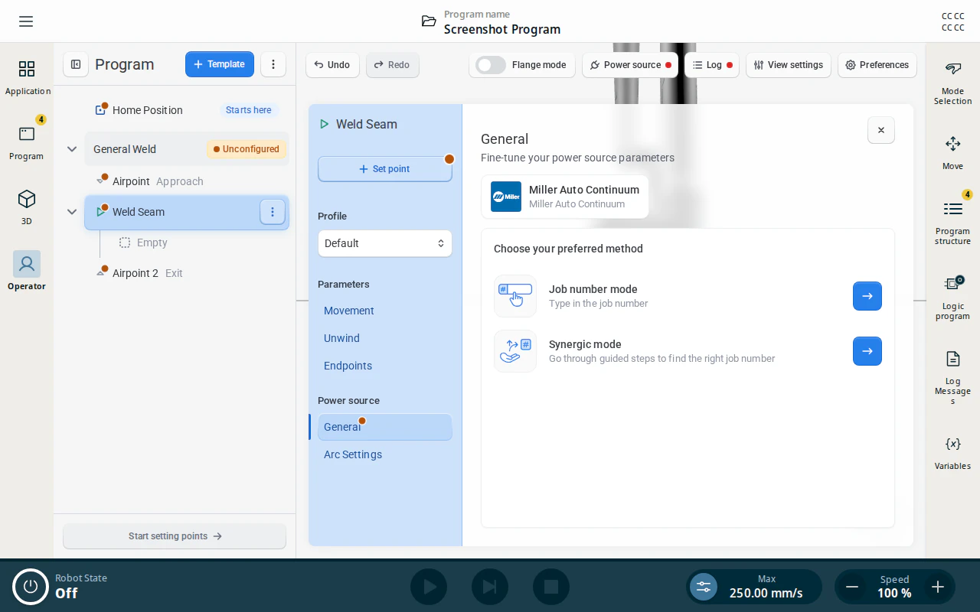The width and height of the screenshot is (980, 612).
Task: Decrease speed with minus button
Action: point(852,587)
